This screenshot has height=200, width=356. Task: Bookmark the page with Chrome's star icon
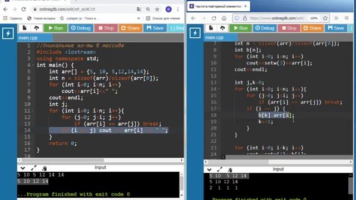click(x=157, y=9)
